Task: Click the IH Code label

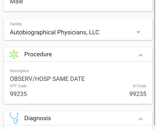Action: [140, 86]
